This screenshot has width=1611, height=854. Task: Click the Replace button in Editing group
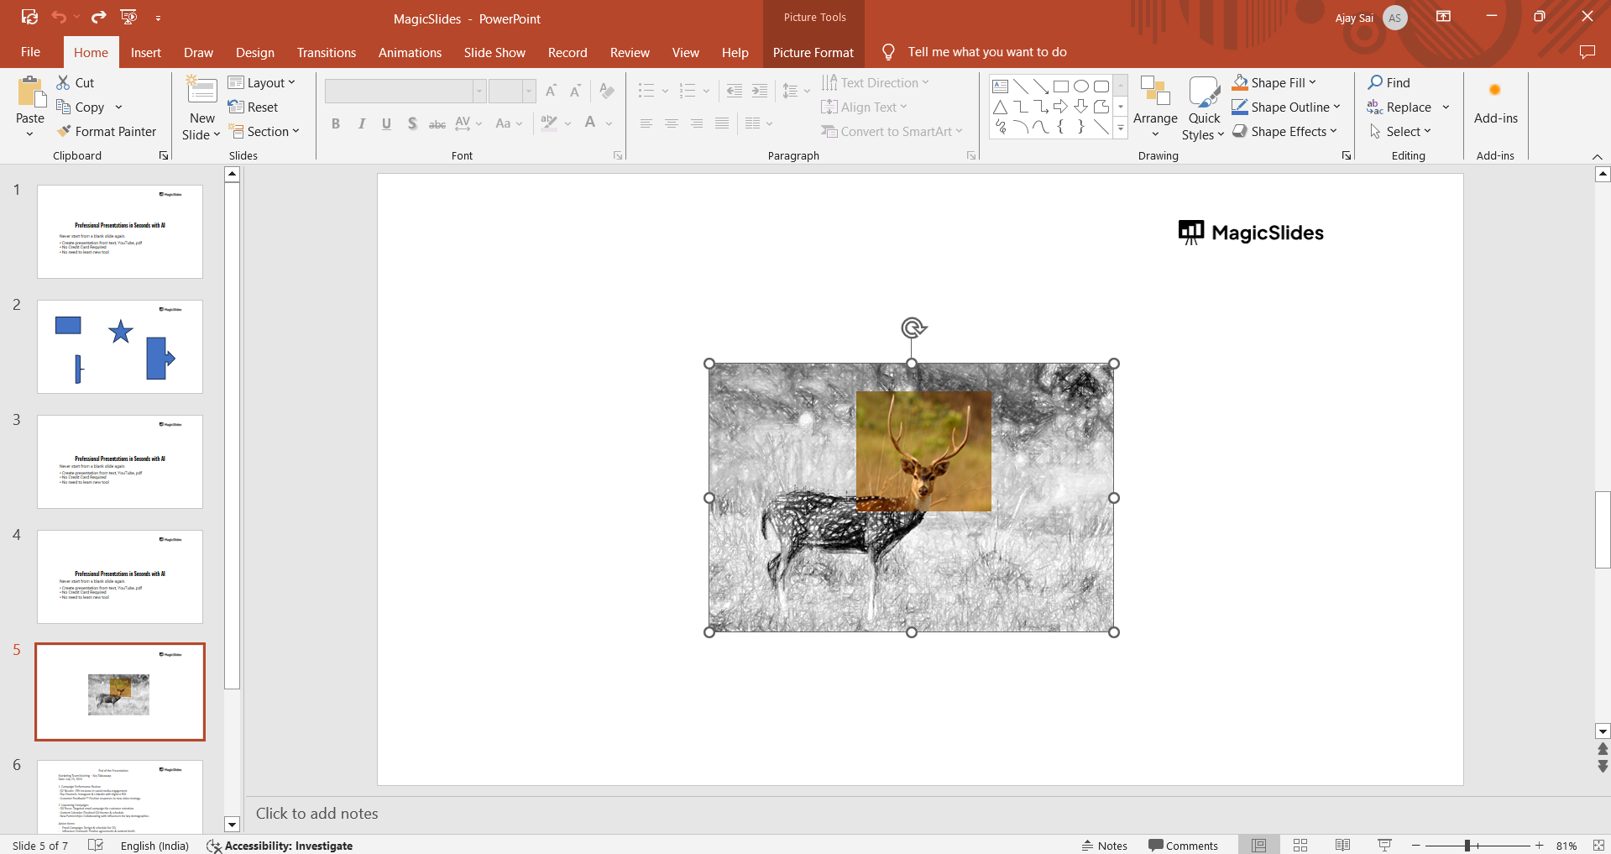[1407, 107]
